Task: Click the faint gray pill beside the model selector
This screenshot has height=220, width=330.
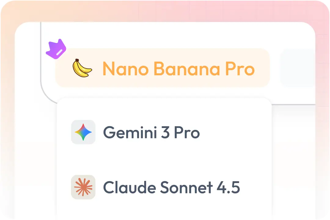Action: 297,68
